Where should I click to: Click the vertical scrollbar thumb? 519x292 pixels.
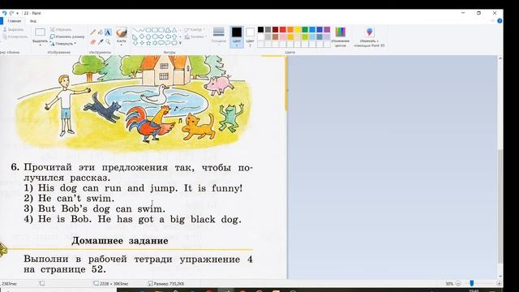coord(500,206)
